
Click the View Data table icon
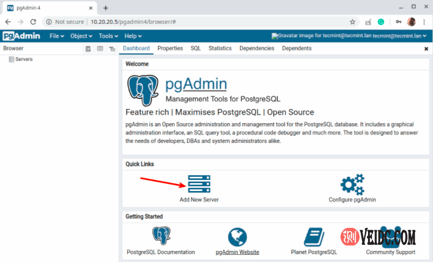100,49
